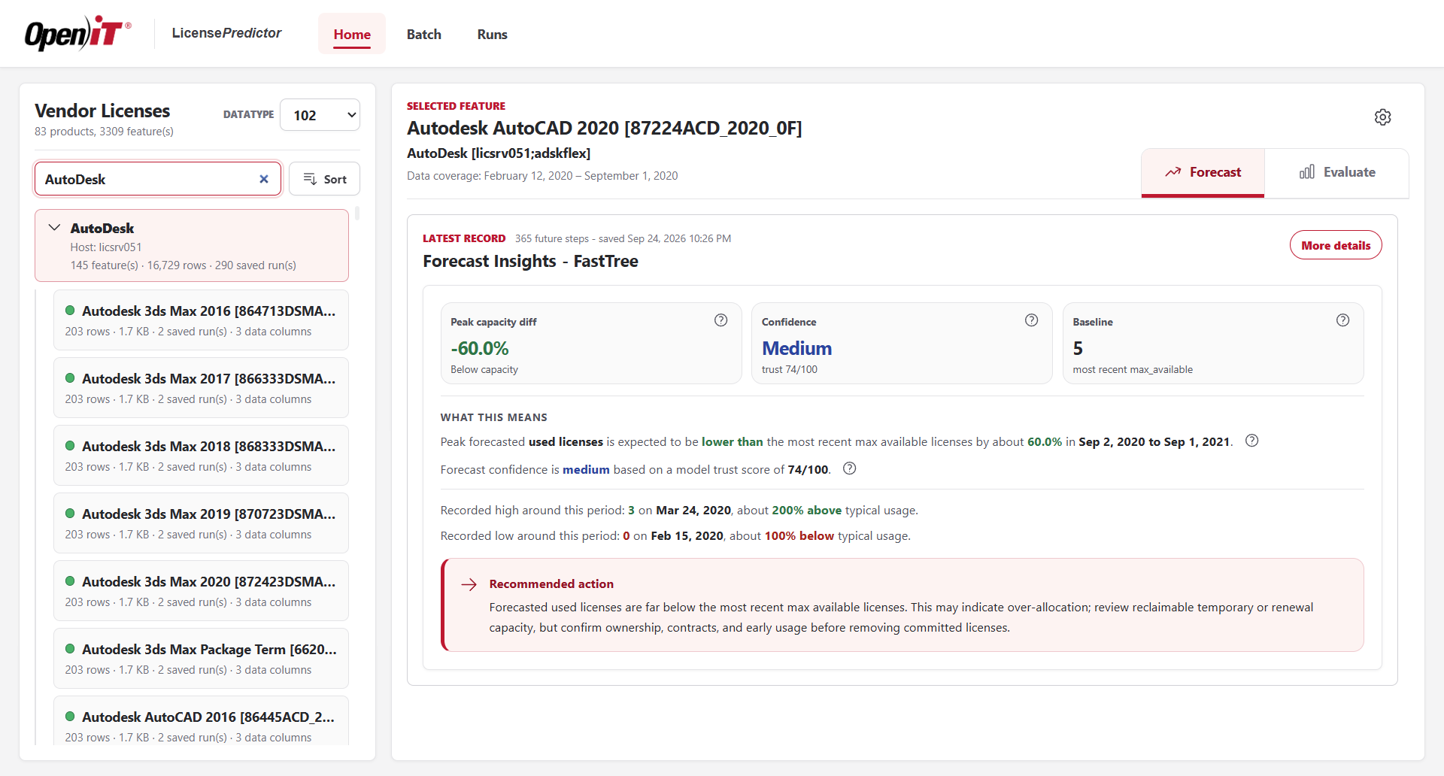The height and width of the screenshot is (776, 1444).
Task: Open the DATATYPE 102 dropdown
Action: pos(320,115)
